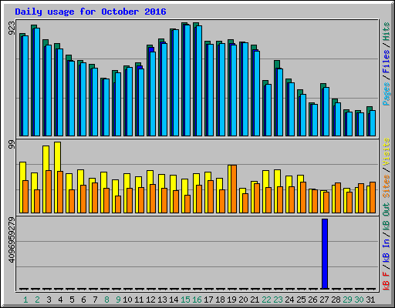Image resolution: width=395 pixels, height=308 pixels.
Task: Click the cyan pages bar for day 15
Action: tap(187, 80)
